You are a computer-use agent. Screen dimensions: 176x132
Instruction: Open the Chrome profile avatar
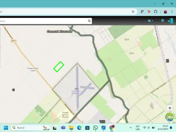165,12
